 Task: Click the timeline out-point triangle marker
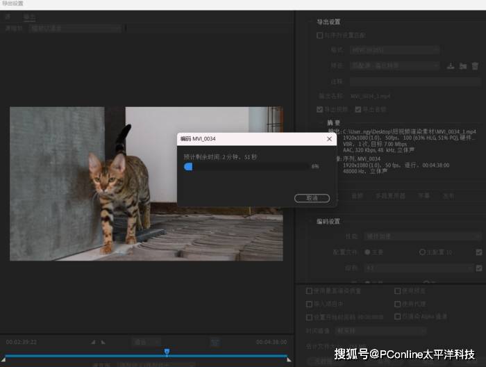click(x=289, y=359)
